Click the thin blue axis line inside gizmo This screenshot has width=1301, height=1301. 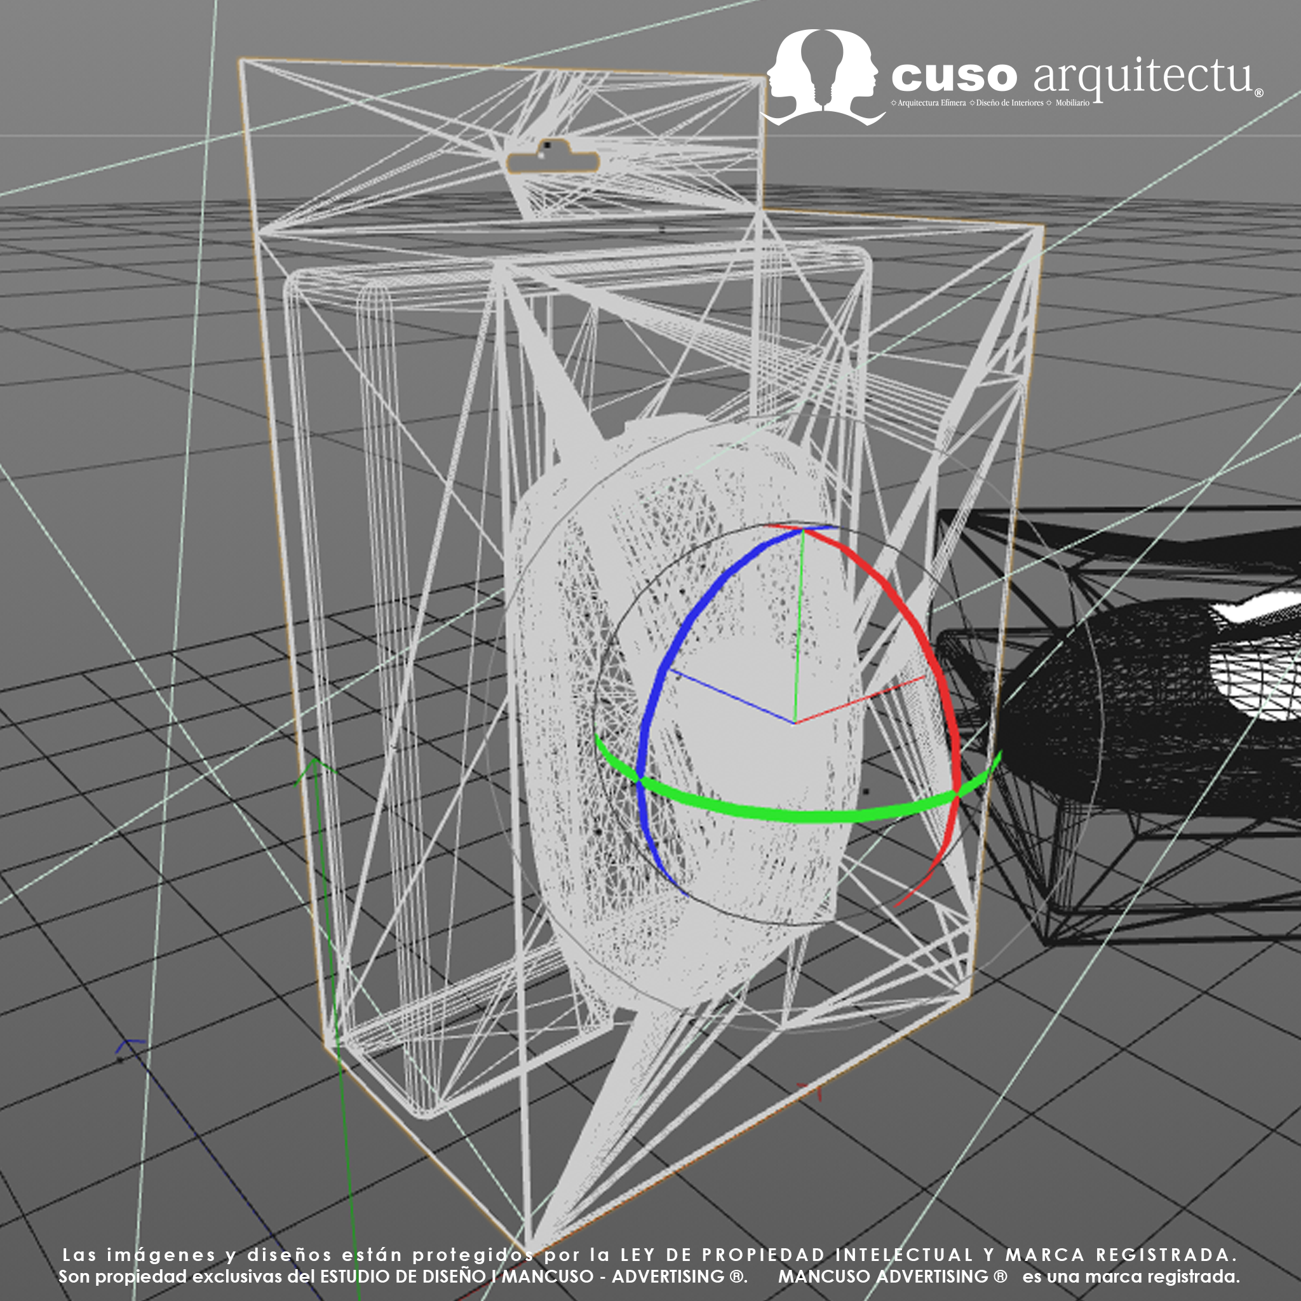tap(731, 697)
